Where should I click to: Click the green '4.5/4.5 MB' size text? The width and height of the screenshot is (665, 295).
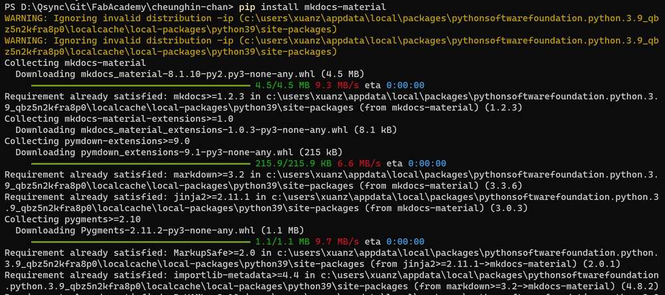tap(283, 85)
